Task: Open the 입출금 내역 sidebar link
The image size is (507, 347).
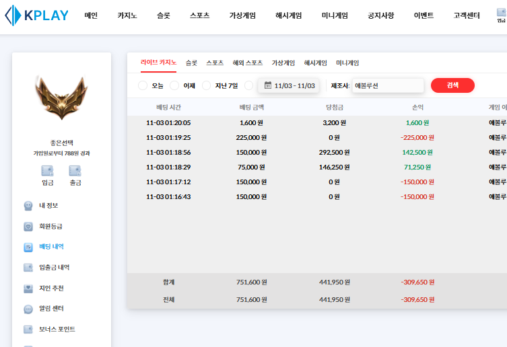Action: tap(55, 267)
